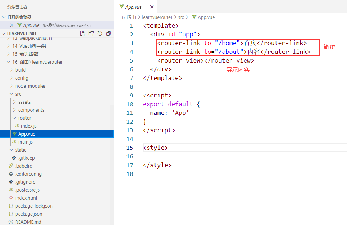Expand the build folder
Image resolution: width=347 pixels, height=225 pixels.
click(x=11, y=70)
